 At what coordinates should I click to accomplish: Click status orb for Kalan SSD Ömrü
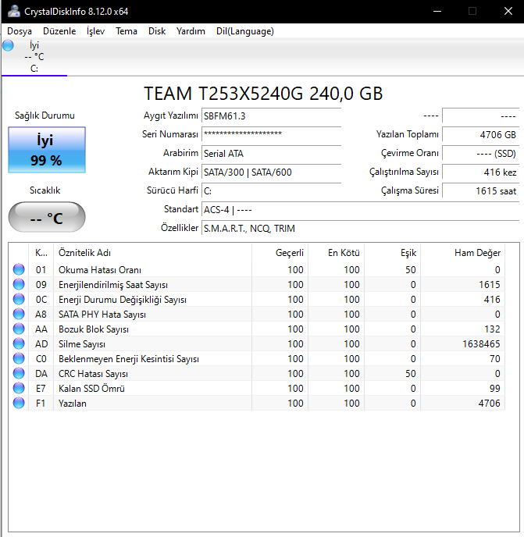pyautogui.click(x=19, y=388)
